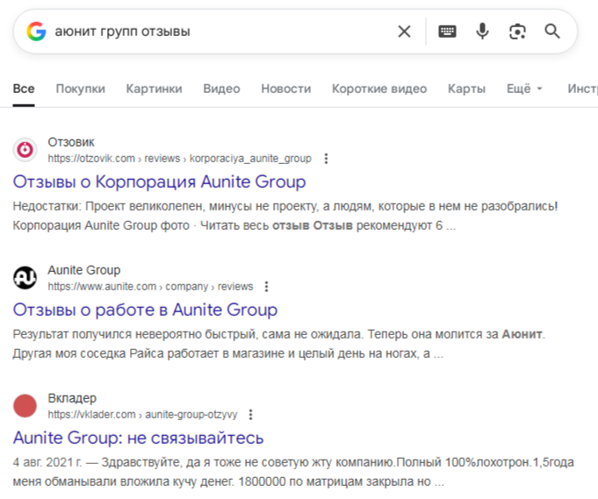Viewport: 598px width, 499px height.
Task: Click the Aunite Group site favicon
Action: pyautogui.click(x=25, y=278)
